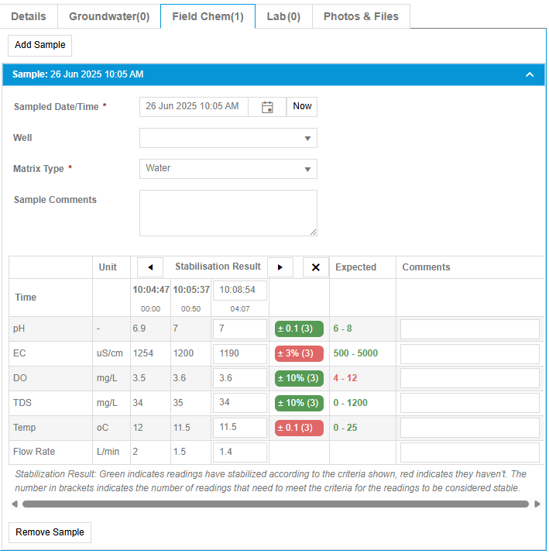Click the horizontal table scrollbar
The image size is (549, 554).
[x=276, y=504]
